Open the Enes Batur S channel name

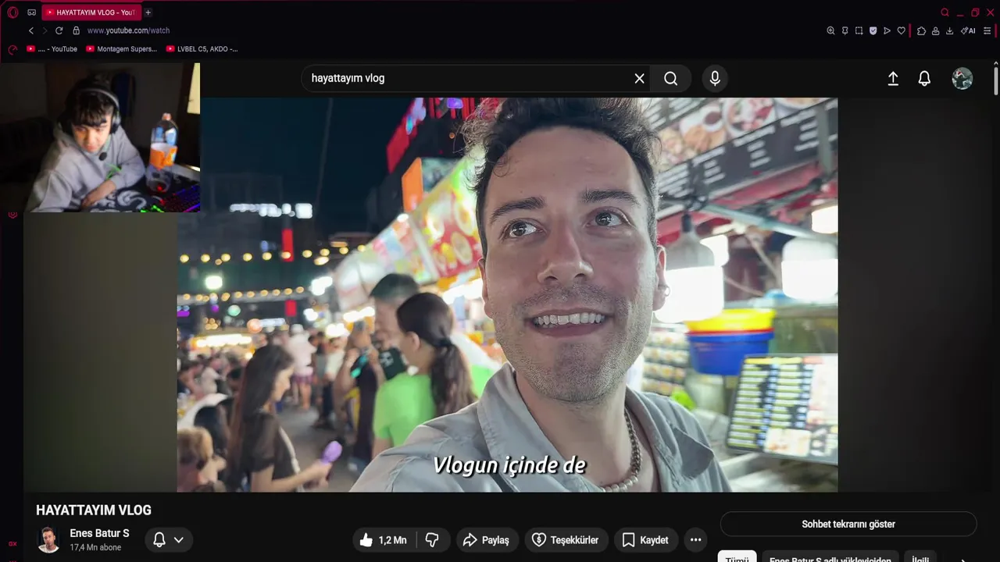point(99,533)
